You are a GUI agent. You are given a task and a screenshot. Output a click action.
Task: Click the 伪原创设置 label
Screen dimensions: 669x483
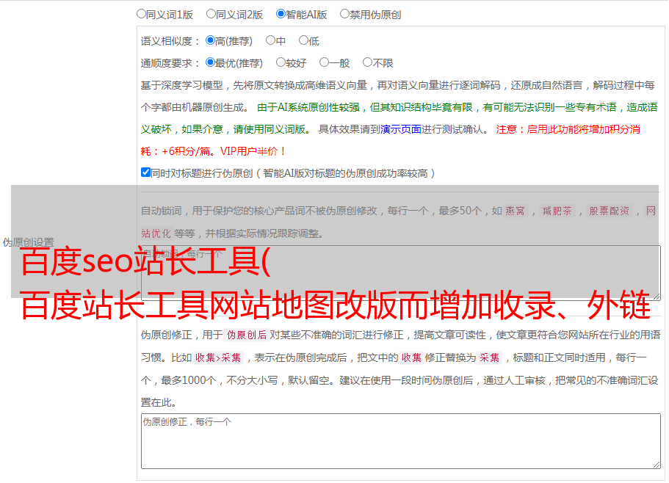tap(28, 242)
